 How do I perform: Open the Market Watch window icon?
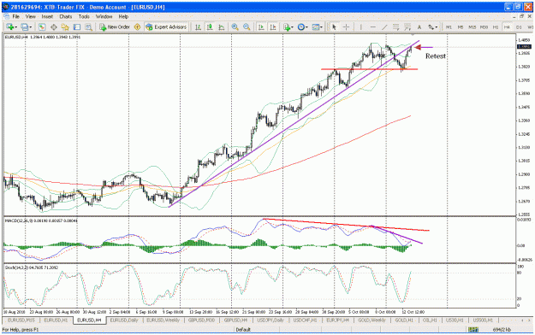pyautogui.click(x=42, y=27)
